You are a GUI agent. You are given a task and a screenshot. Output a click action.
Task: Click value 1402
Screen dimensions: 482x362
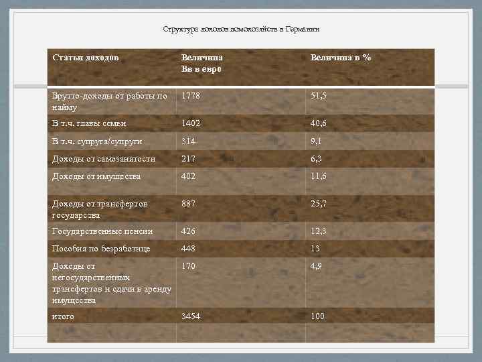[191, 123]
